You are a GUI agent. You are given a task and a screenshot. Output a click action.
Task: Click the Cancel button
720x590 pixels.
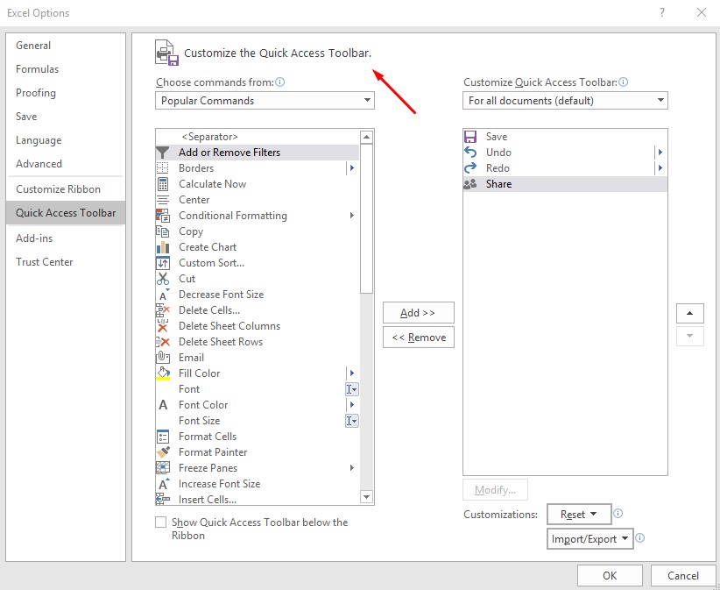click(x=683, y=576)
